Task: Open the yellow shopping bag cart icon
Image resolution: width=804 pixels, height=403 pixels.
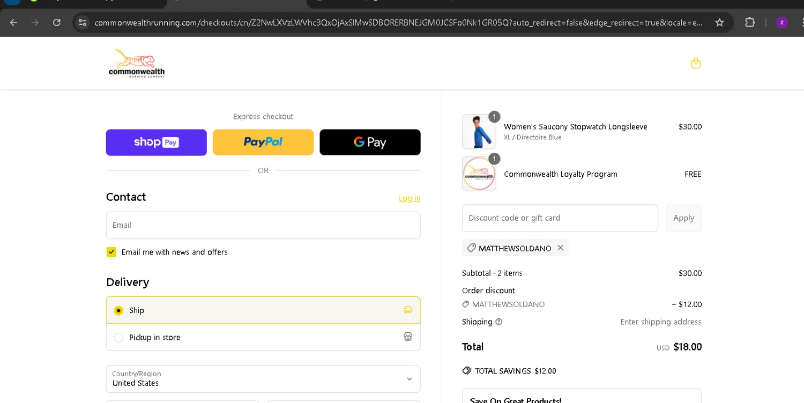Action: 696,63
